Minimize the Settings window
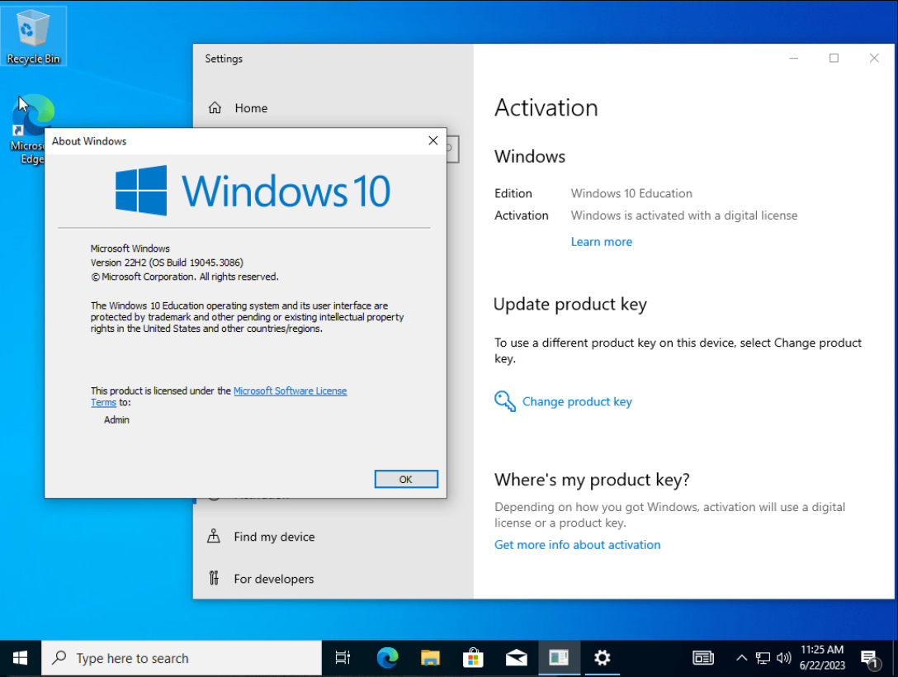The height and width of the screenshot is (677, 898). click(794, 59)
